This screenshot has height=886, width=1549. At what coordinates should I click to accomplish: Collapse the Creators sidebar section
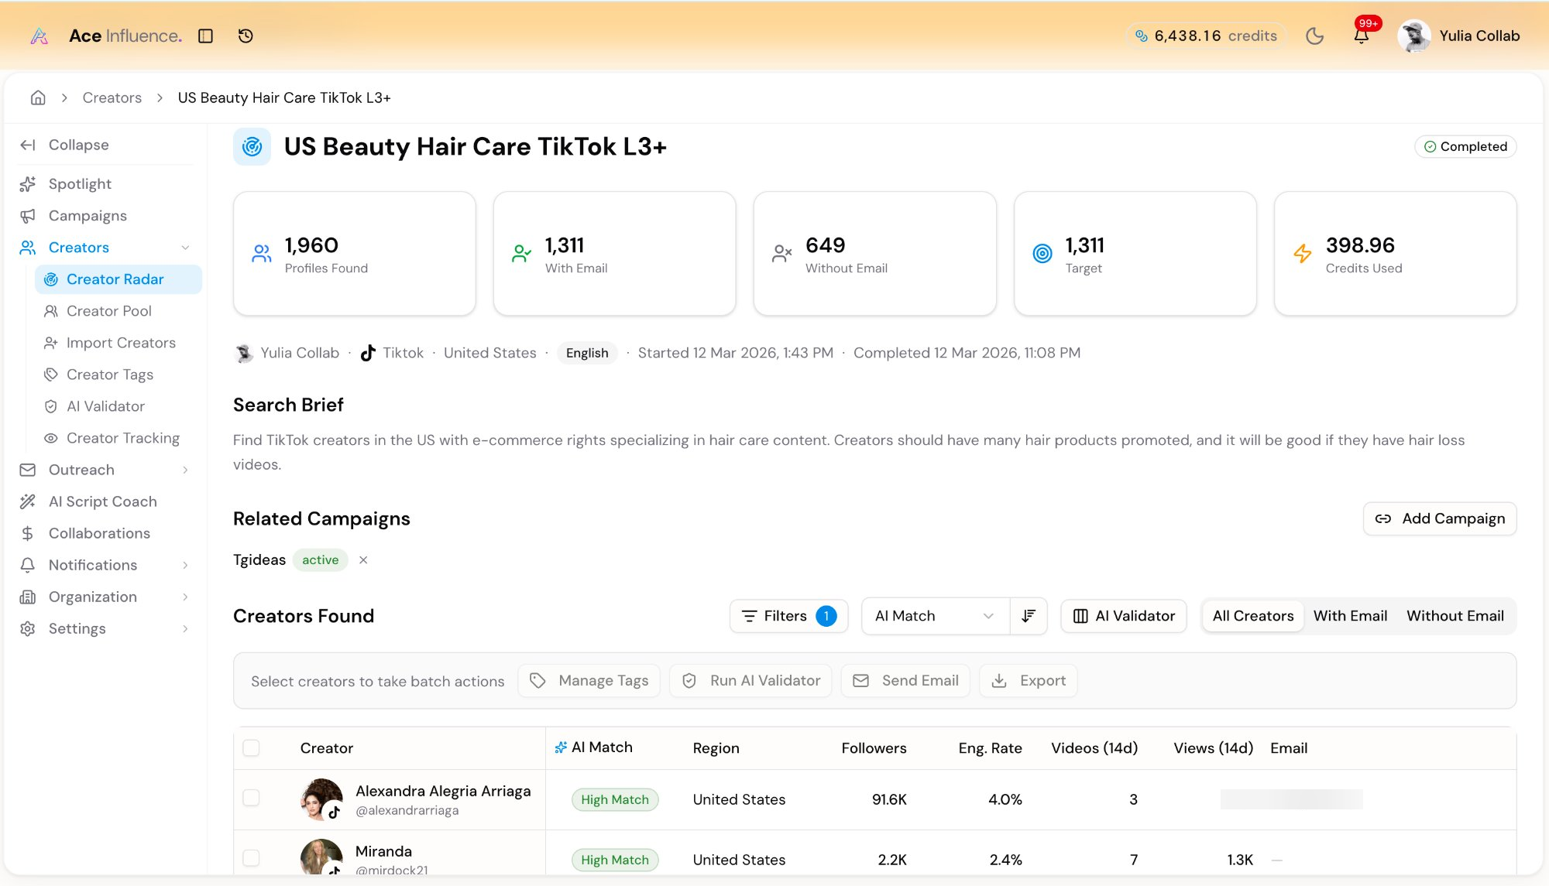(x=185, y=248)
